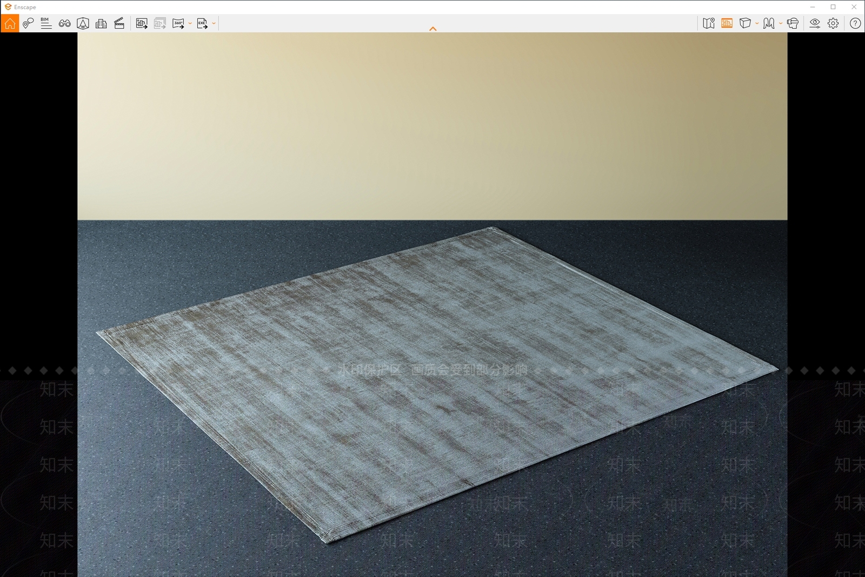Close the Enscape window
Viewport: 865px width, 577px height.
(854, 7)
